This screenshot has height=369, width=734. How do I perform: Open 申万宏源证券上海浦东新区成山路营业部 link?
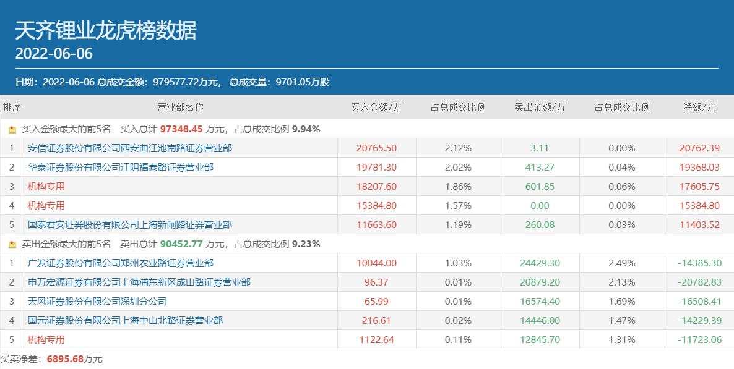(x=139, y=282)
